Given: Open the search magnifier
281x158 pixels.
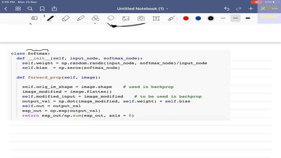Looking at the screenshot, I should tap(30, 9).
